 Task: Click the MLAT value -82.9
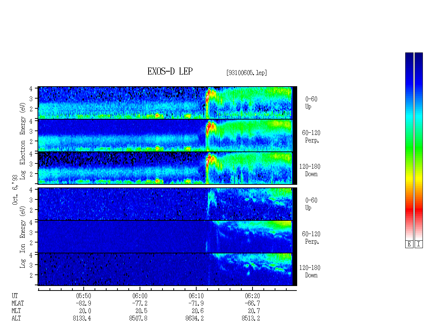tap(84, 303)
